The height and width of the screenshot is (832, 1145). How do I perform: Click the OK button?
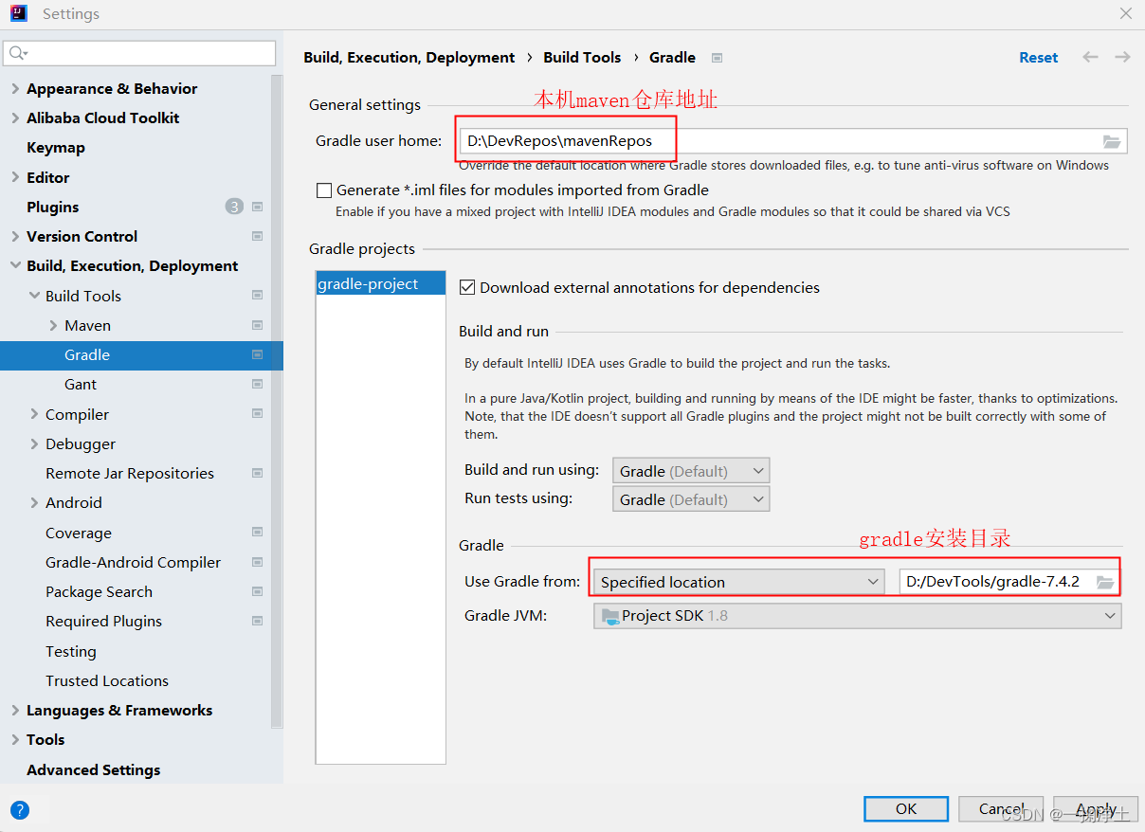906,808
